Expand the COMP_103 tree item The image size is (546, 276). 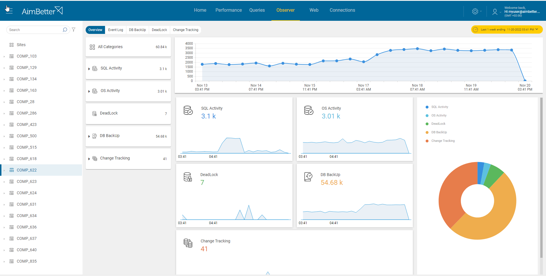[x=4, y=56]
